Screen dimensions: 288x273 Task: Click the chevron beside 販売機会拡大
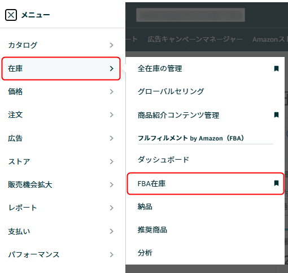point(112,184)
